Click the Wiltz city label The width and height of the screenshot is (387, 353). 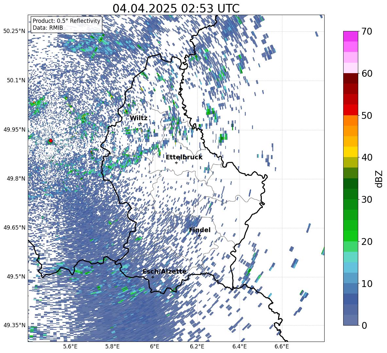click(x=139, y=118)
